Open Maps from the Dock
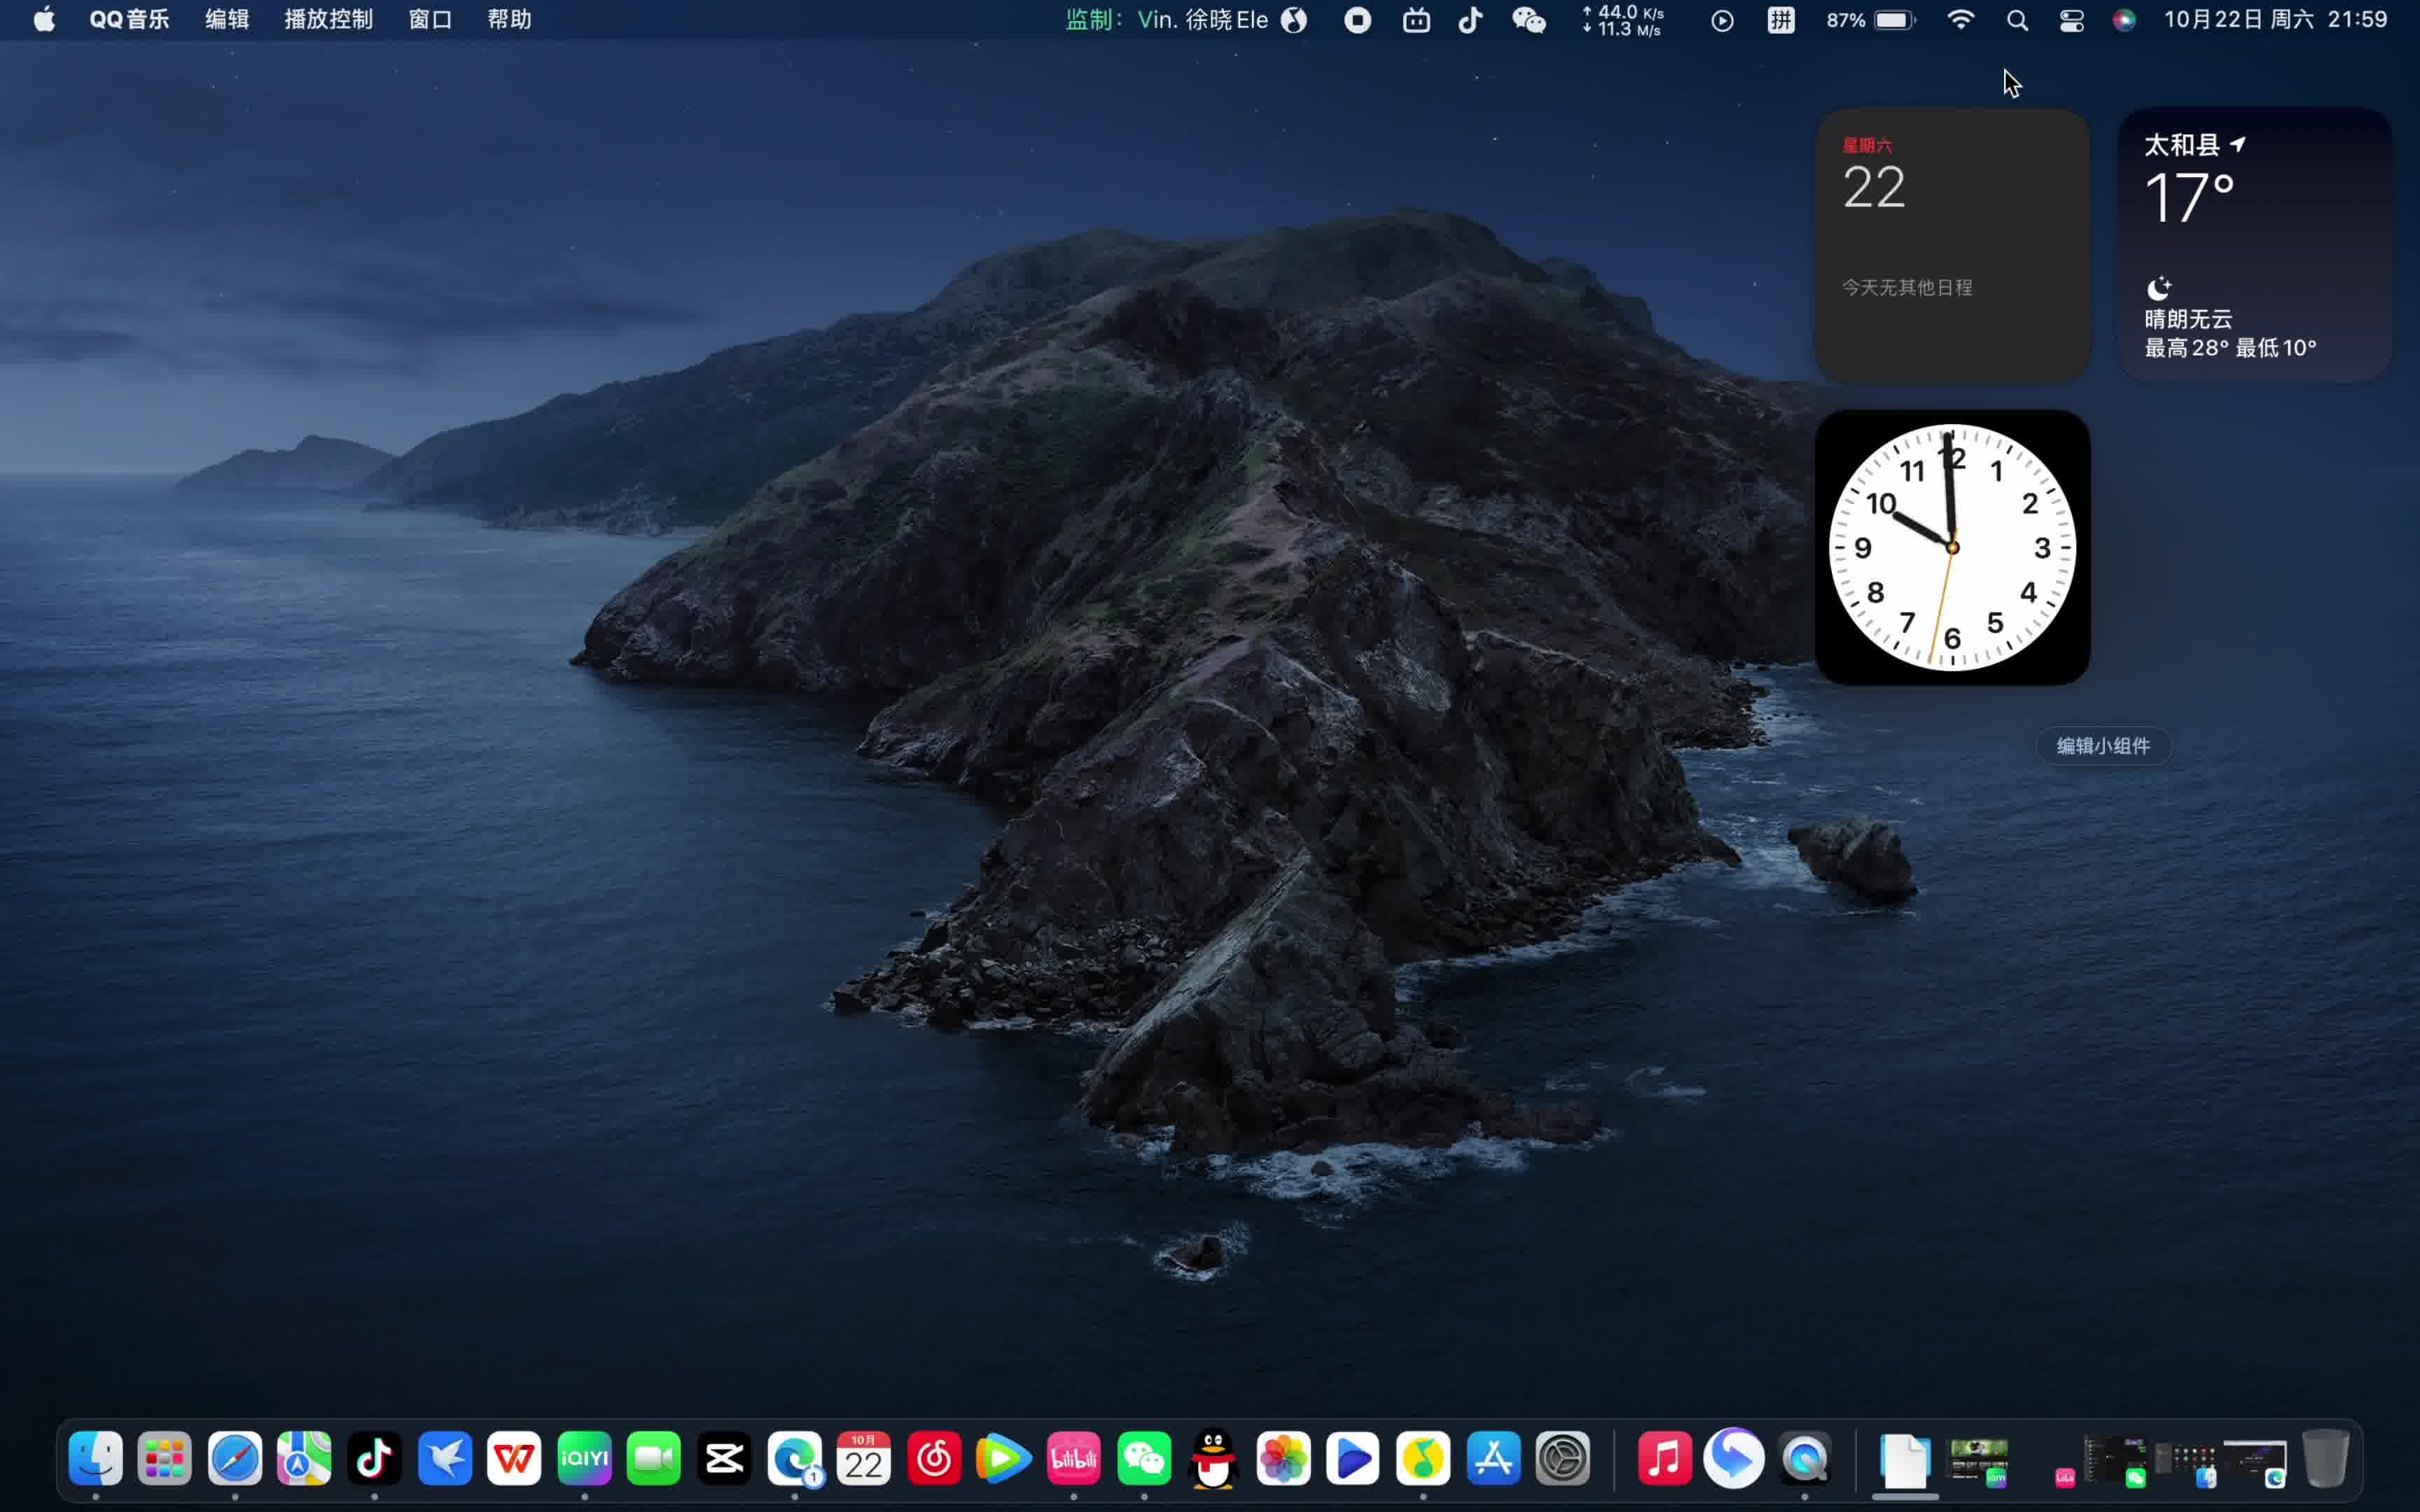This screenshot has height=1512, width=2420. [304, 1459]
